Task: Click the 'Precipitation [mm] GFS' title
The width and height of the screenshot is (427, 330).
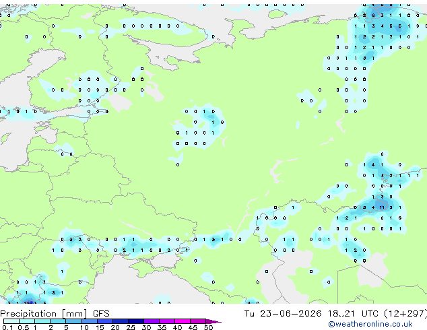Action: pyautogui.click(x=55, y=314)
